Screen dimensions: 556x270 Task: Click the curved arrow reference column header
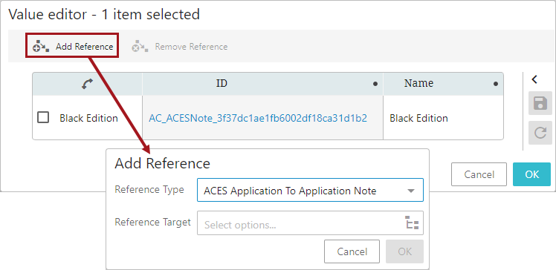87,84
